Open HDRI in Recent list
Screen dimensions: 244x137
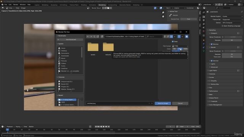pyautogui.click(x=63, y=102)
